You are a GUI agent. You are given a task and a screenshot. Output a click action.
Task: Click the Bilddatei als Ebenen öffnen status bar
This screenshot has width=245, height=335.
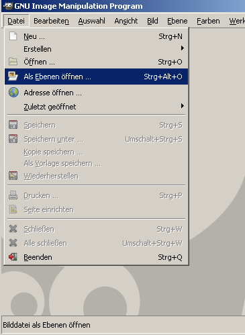click(x=123, y=325)
